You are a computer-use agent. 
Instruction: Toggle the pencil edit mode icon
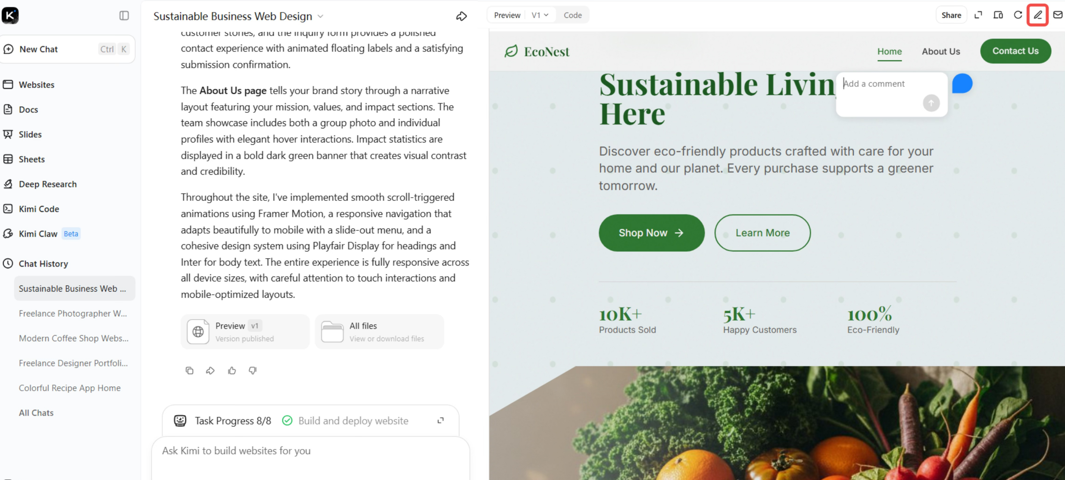(1038, 15)
